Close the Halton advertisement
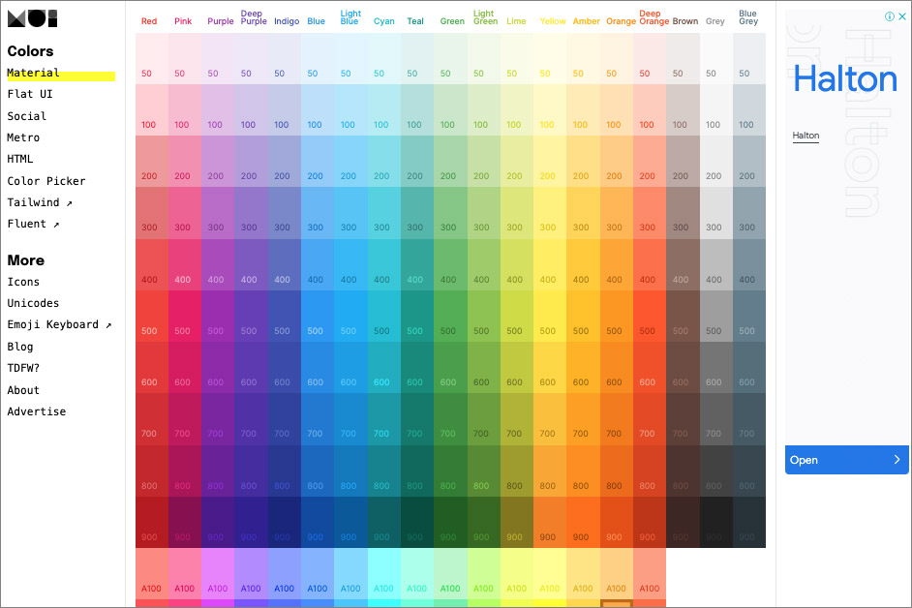This screenshot has width=912, height=608. [x=901, y=17]
